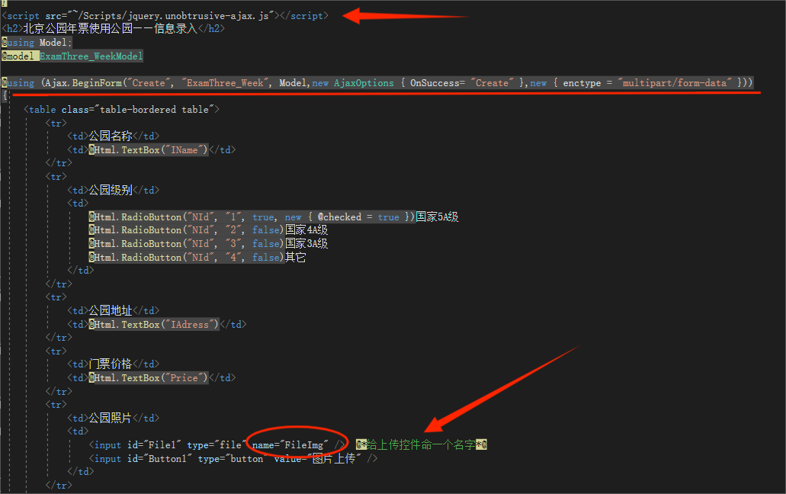This screenshot has height=494, width=786.
Task: Click the 公园地址 cell text
Action: (111, 310)
